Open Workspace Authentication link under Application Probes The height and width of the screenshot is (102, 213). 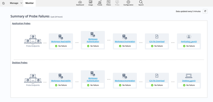click(93, 40)
